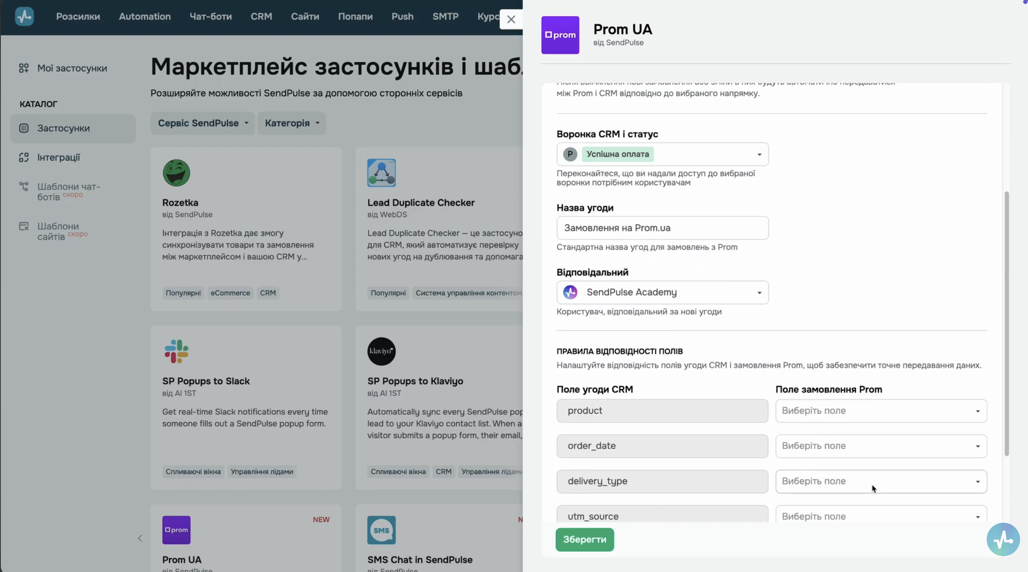Viewport: 1028px width, 572px height.
Task: Click the Мої застосунки sidebar icon
Action: (x=24, y=68)
